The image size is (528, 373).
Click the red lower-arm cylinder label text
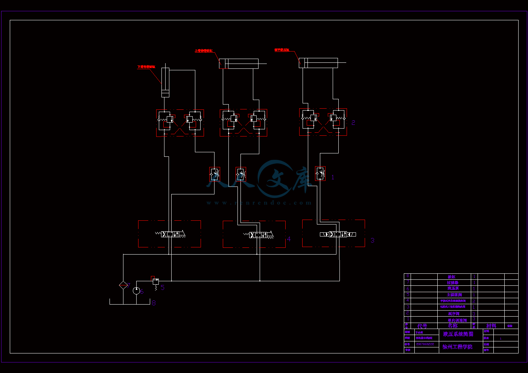tap(146, 67)
